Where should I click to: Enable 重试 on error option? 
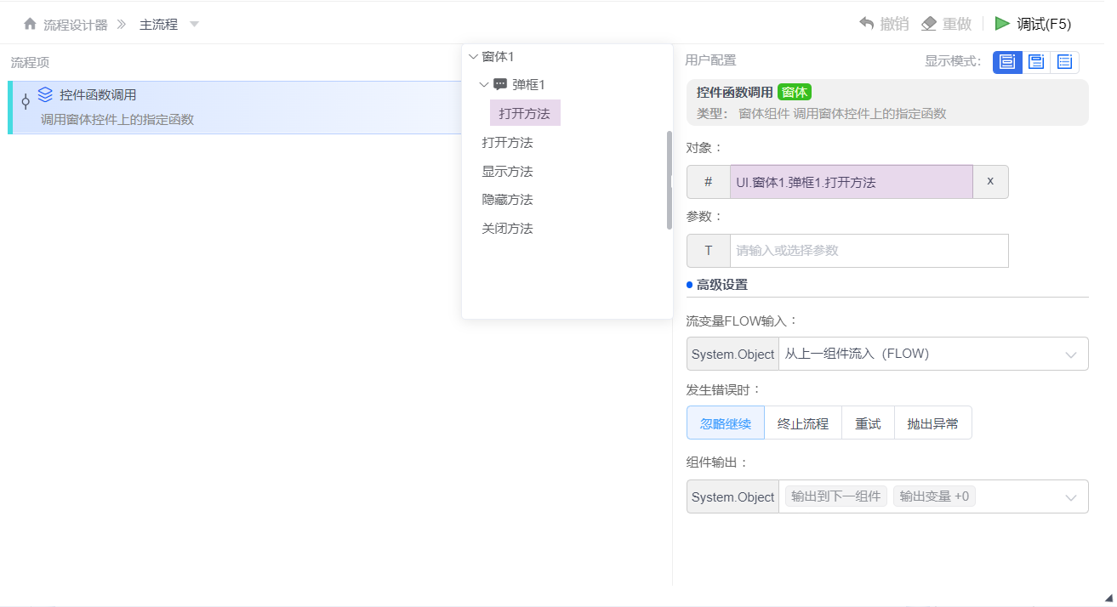click(868, 423)
